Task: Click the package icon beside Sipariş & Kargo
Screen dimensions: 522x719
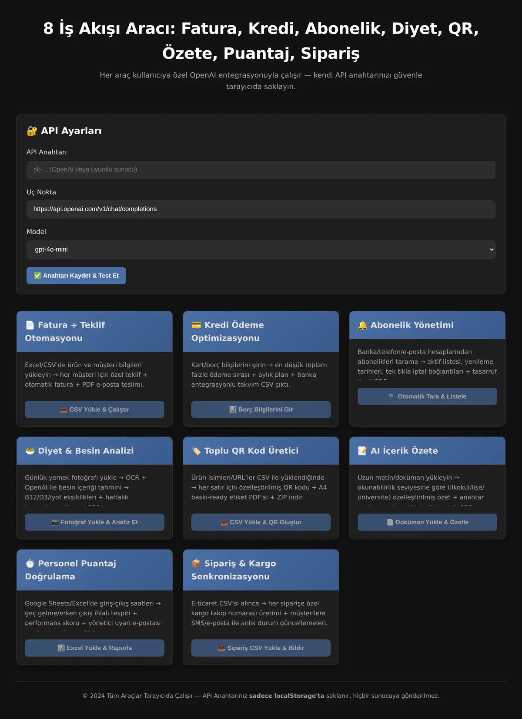Action: point(196,564)
